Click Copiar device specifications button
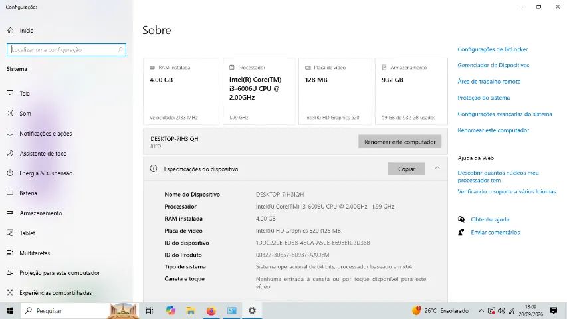This screenshot has height=319, width=567. pyautogui.click(x=406, y=169)
